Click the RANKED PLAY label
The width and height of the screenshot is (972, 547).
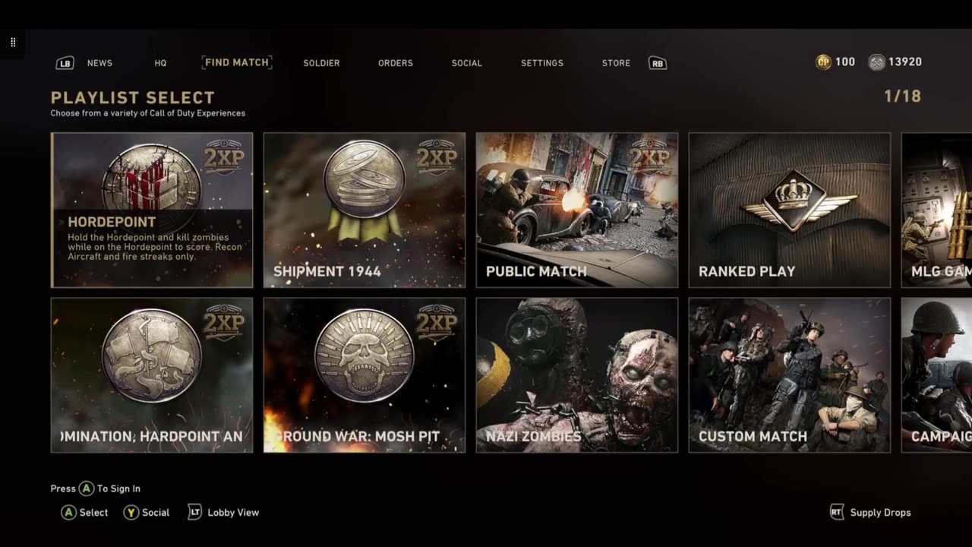pyautogui.click(x=747, y=271)
